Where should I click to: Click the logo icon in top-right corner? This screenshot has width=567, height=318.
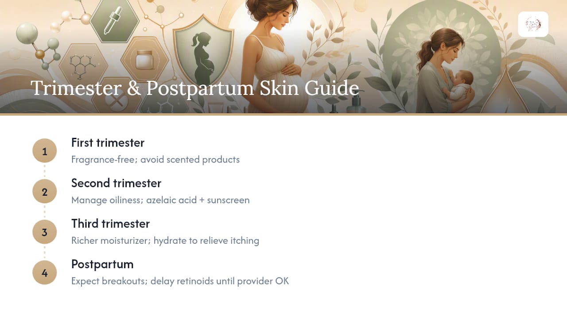click(x=533, y=24)
